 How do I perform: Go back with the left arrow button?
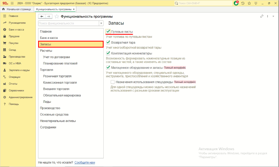pos(42,16)
